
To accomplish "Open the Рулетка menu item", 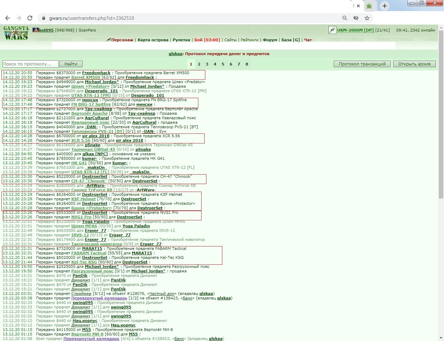I will click(181, 40).
